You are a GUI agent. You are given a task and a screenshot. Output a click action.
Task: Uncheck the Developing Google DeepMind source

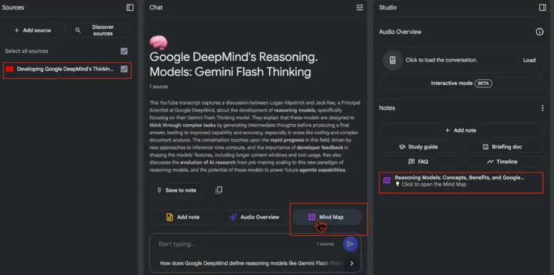124,69
